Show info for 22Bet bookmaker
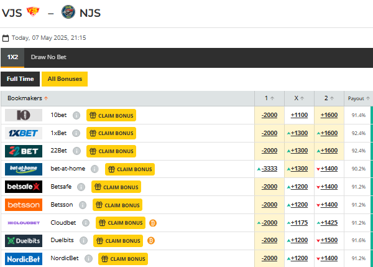The height and width of the screenshot is (267, 373). [76, 151]
